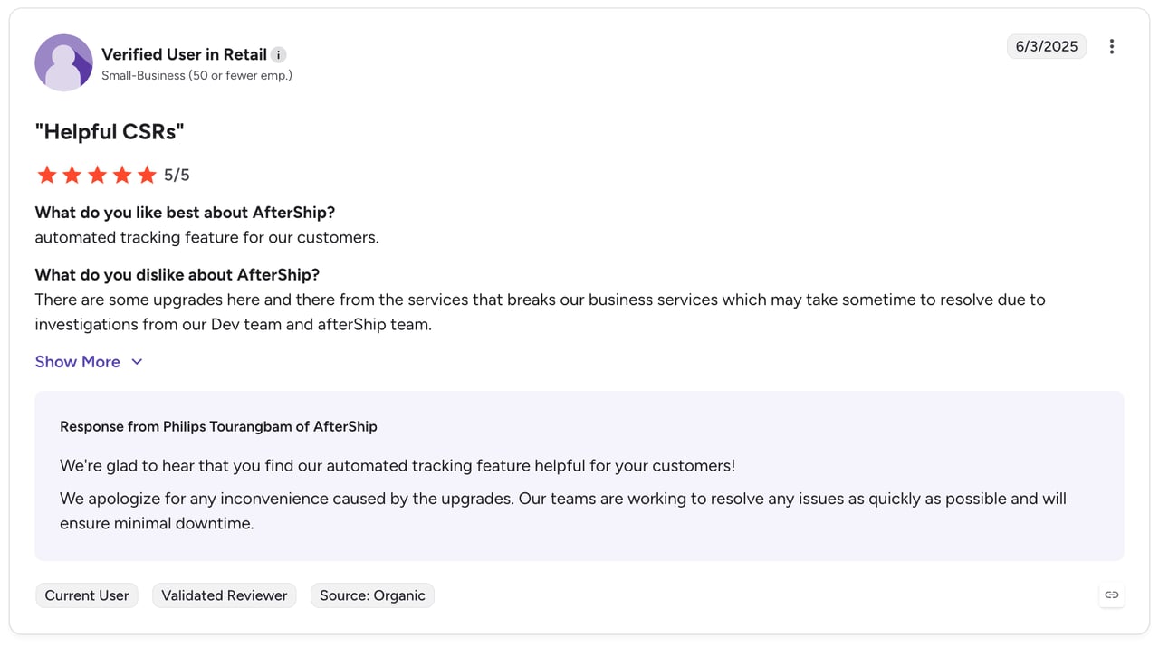Click the Verified User in Retail name
This screenshot has height=647, width=1159.
(x=184, y=55)
